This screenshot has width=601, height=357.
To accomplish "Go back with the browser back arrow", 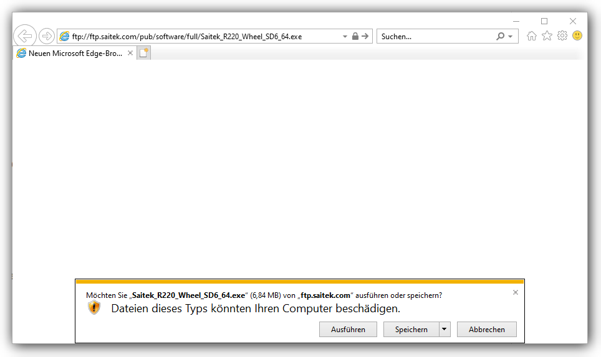I will [25, 36].
